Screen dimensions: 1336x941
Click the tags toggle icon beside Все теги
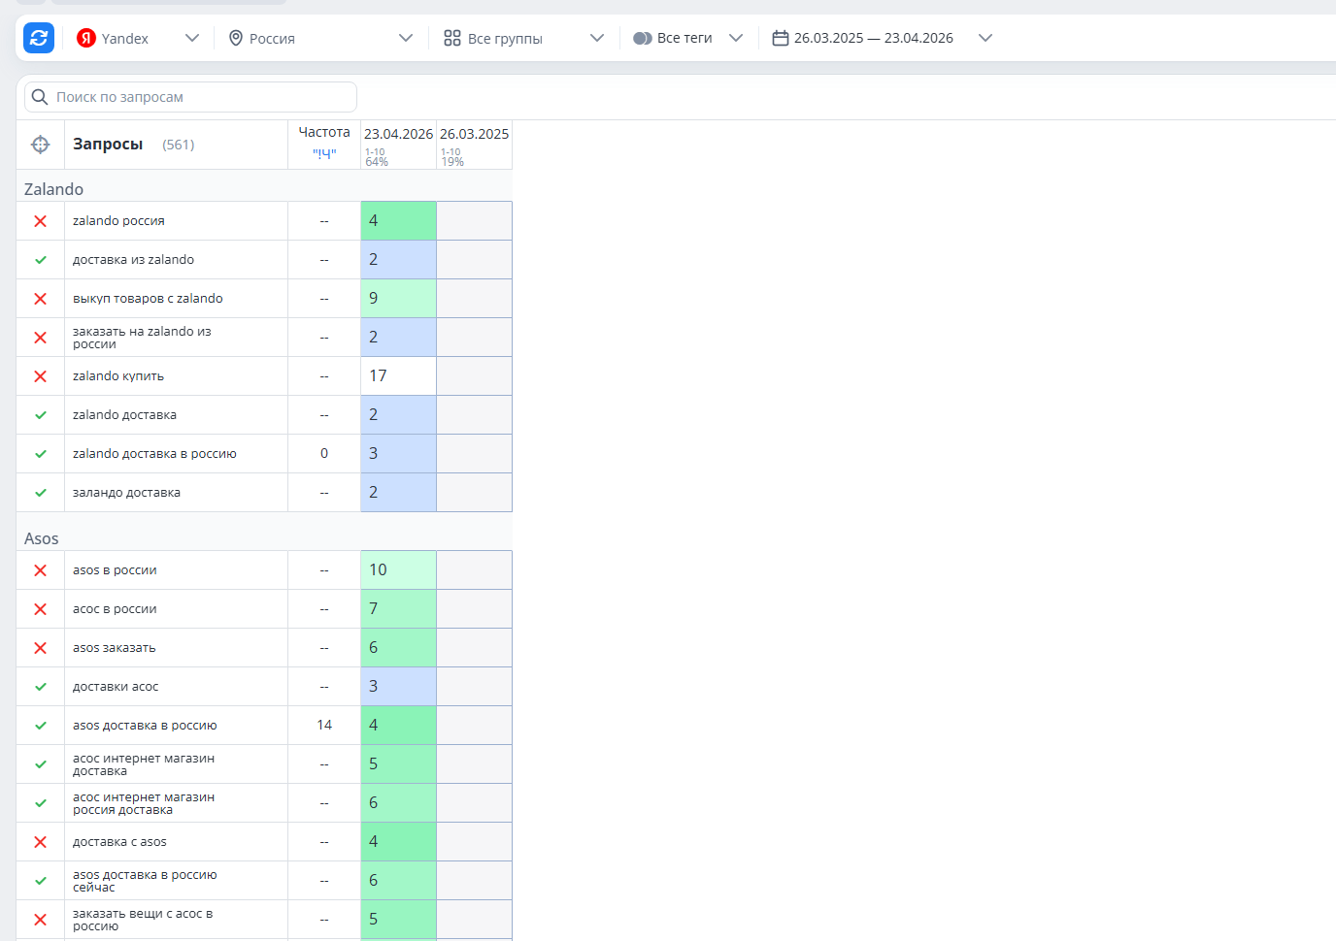pos(642,38)
